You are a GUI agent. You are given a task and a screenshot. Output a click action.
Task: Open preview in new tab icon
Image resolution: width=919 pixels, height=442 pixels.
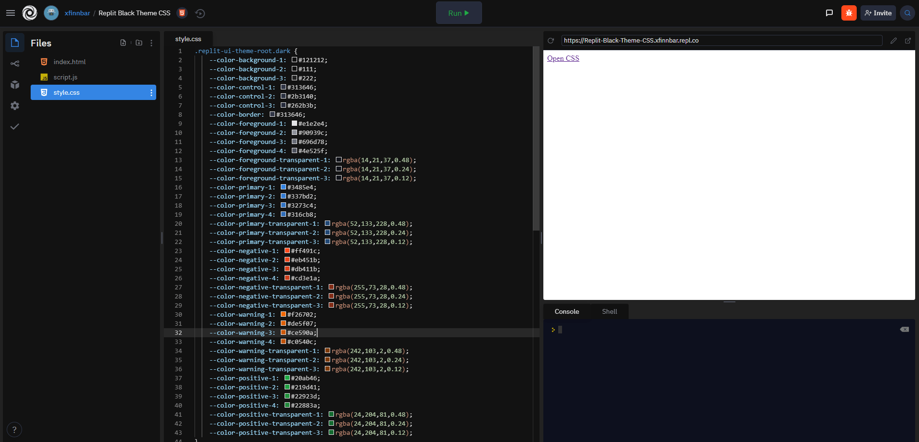point(908,41)
